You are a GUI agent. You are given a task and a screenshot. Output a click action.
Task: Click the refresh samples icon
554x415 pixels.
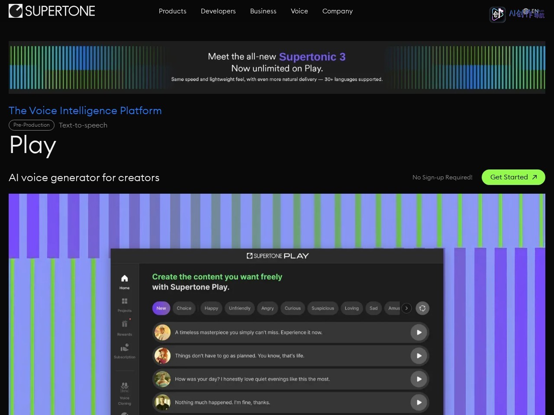pos(422,308)
